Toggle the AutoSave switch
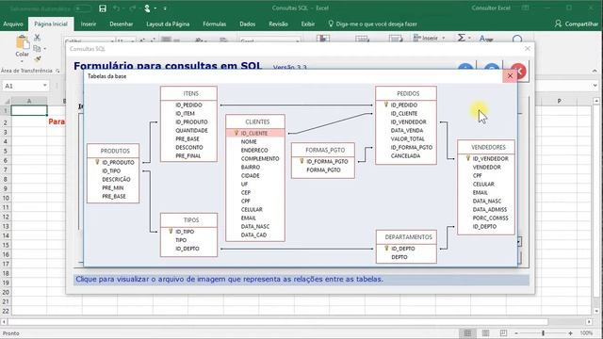 (x=82, y=8)
